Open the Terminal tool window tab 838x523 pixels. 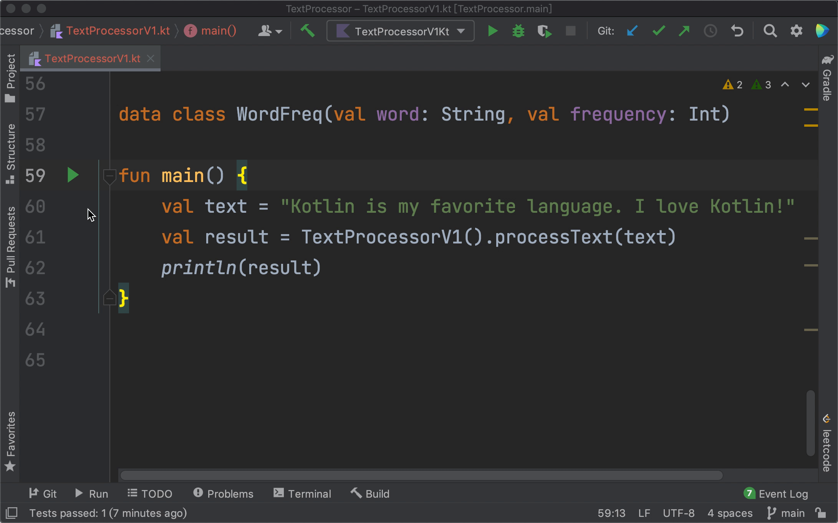[302, 494]
